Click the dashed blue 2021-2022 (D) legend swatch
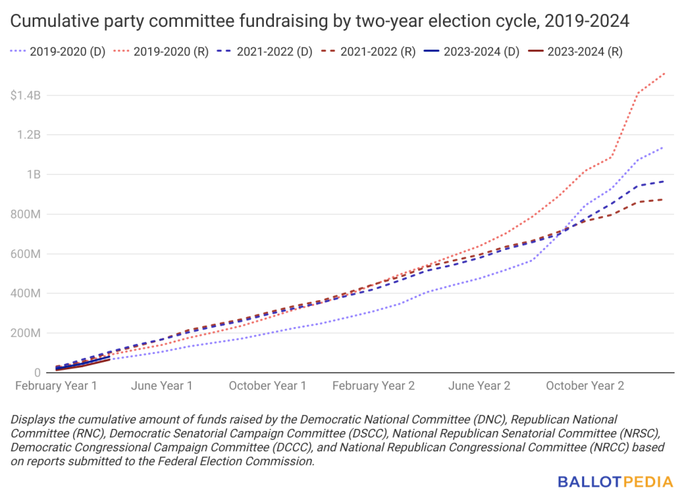 click(224, 51)
